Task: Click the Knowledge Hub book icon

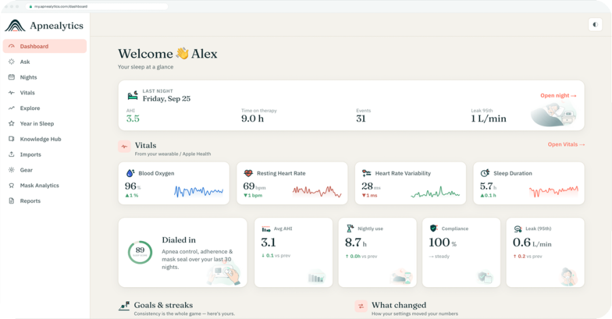Action: (x=12, y=138)
